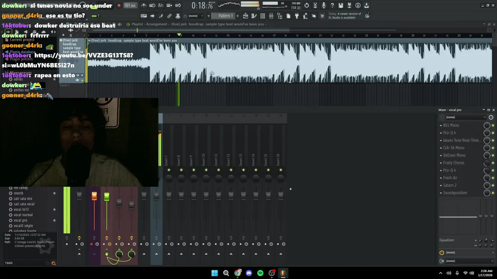
Task: Open the tempo tapper icon
Action: pyautogui.click(x=305, y=16)
